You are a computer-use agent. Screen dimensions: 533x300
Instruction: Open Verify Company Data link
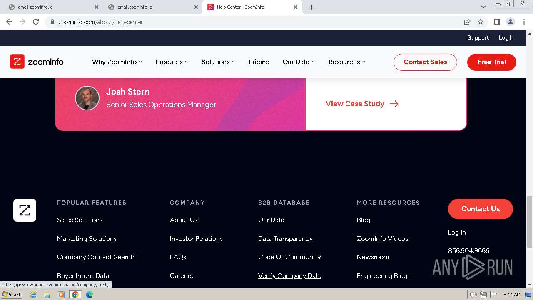[x=290, y=275]
